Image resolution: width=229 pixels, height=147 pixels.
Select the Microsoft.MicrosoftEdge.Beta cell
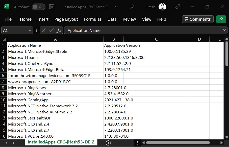tap(55, 69)
